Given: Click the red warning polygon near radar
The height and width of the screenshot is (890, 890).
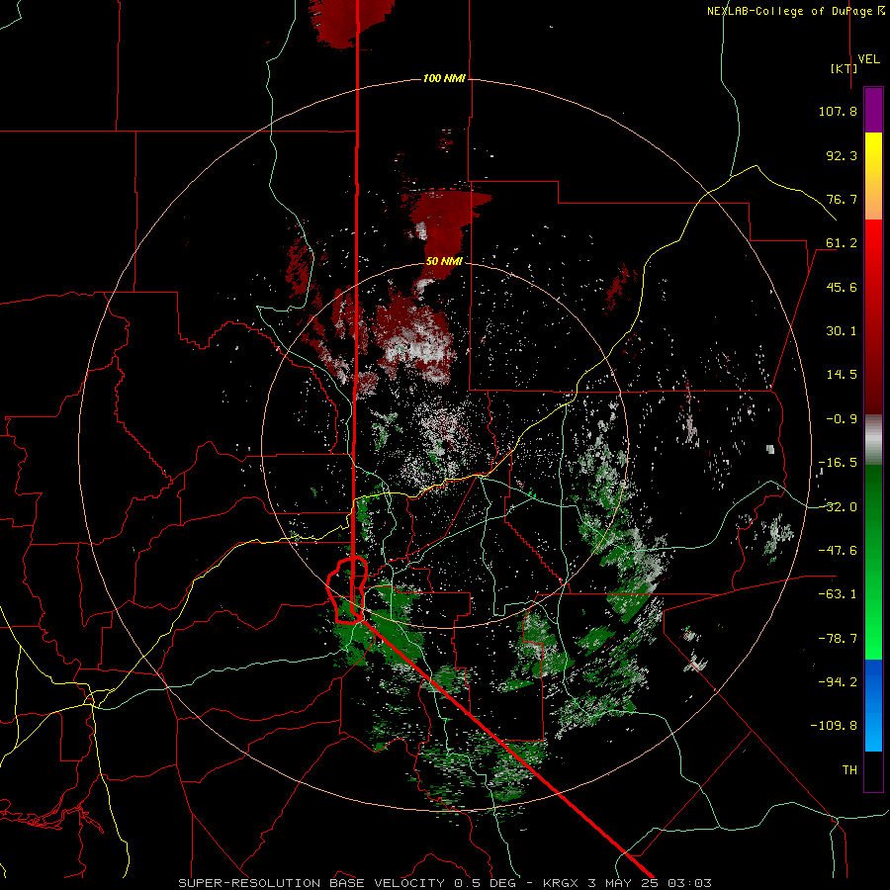Looking at the screenshot, I should coord(347,590).
